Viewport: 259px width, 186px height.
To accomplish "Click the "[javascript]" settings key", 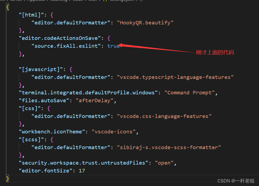I will (41, 69).
